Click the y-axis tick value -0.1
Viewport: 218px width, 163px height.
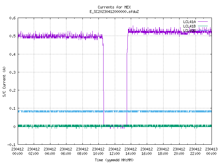11,145
